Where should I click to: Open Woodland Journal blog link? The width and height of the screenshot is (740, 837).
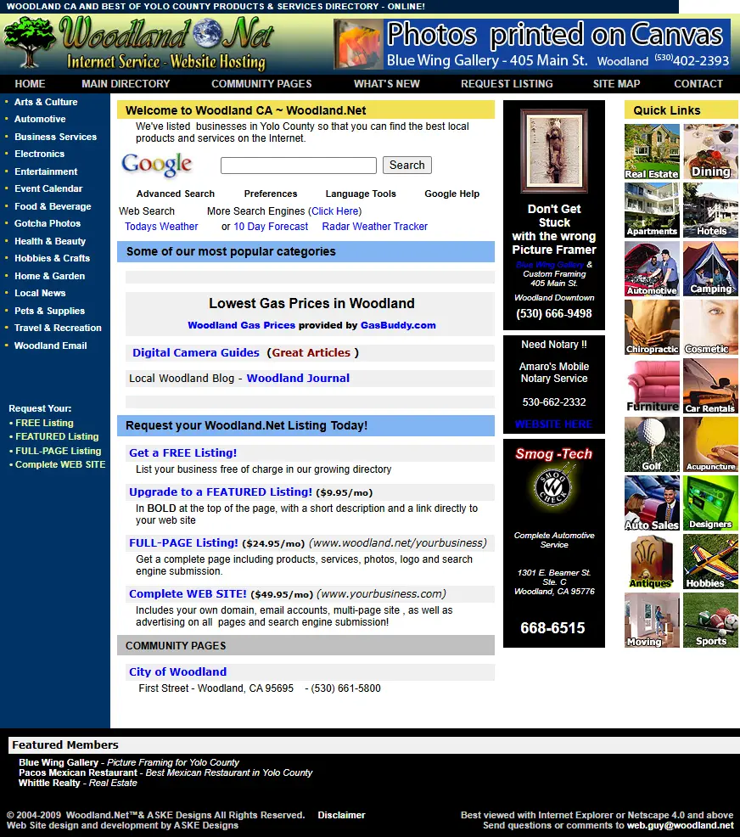click(298, 379)
